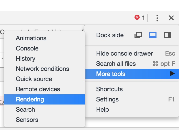Undock into separate window icon

(138, 35)
